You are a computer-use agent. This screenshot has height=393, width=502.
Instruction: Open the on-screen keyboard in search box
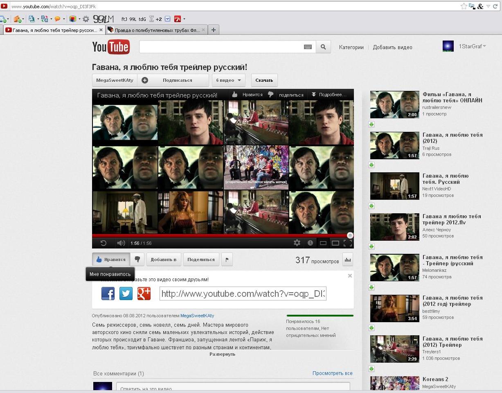308,47
